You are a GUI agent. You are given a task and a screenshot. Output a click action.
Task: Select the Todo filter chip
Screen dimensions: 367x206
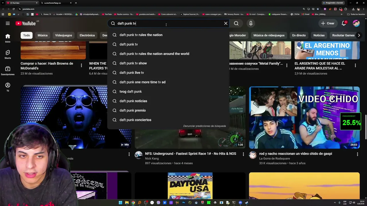tap(26, 35)
